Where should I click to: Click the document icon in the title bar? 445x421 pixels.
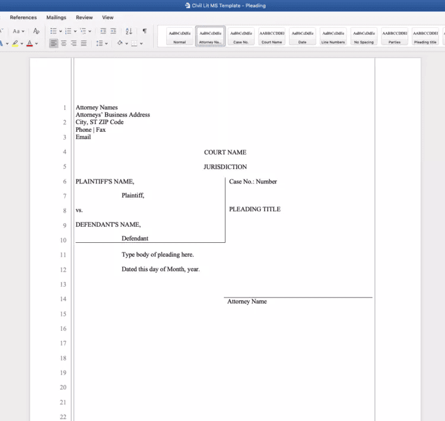(x=187, y=5)
